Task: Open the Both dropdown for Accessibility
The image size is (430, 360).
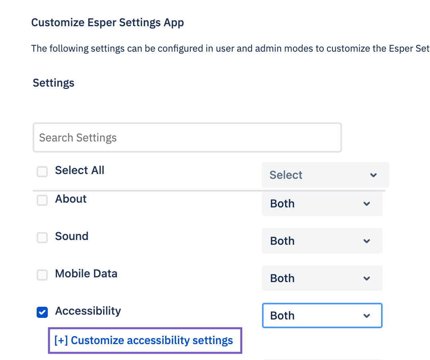Action: [x=322, y=315]
